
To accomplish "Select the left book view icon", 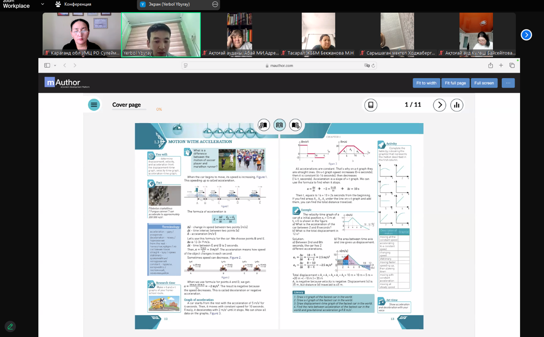I will pos(264,125).
